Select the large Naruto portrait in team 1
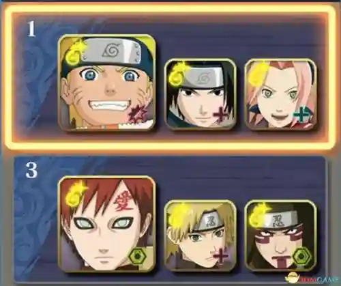This screenshot has width=341, height=286. click(107, 83)
